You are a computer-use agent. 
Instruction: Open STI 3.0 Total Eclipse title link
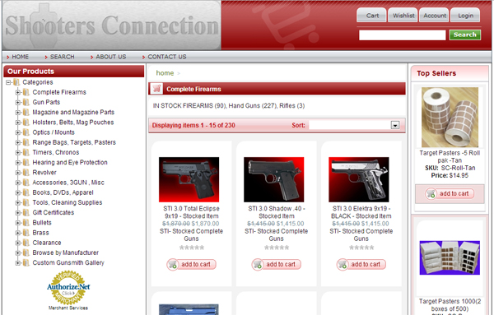191,212
